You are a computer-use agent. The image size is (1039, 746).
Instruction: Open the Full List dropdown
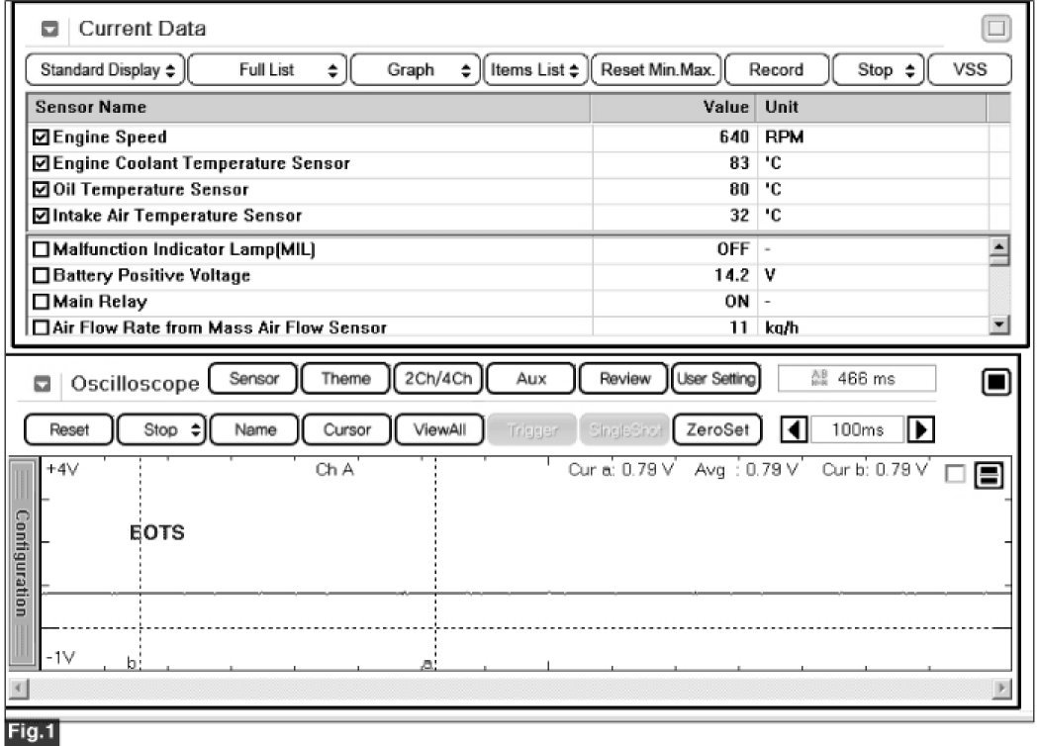pos(268,69)
